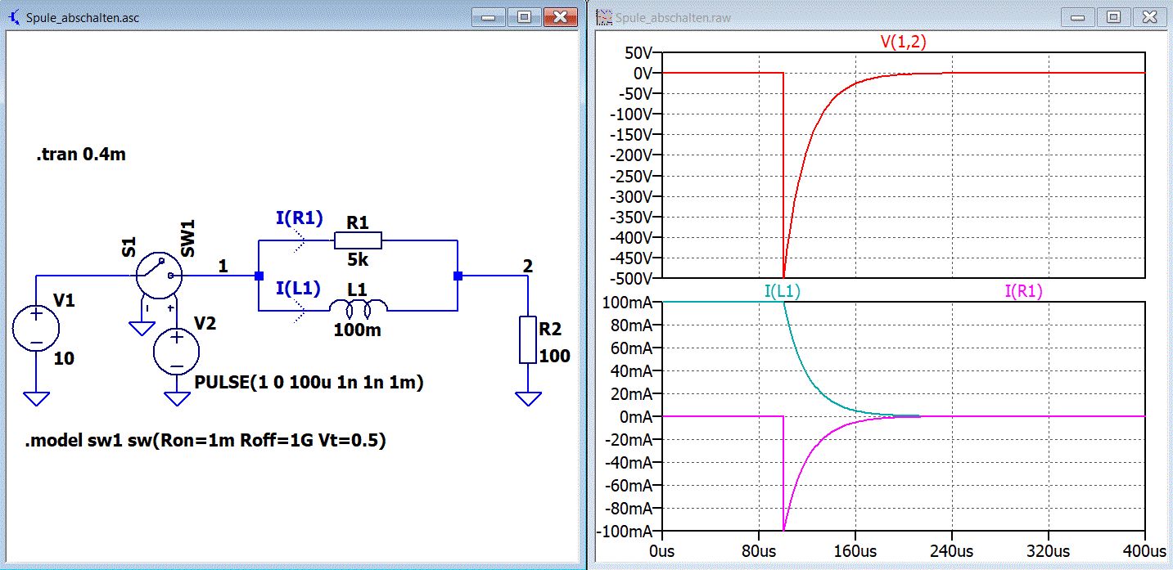Click the .tran 0.4m simulation directive
Image resolution: width=1173 pixels, height=570 pixels.
click(81, 155)
